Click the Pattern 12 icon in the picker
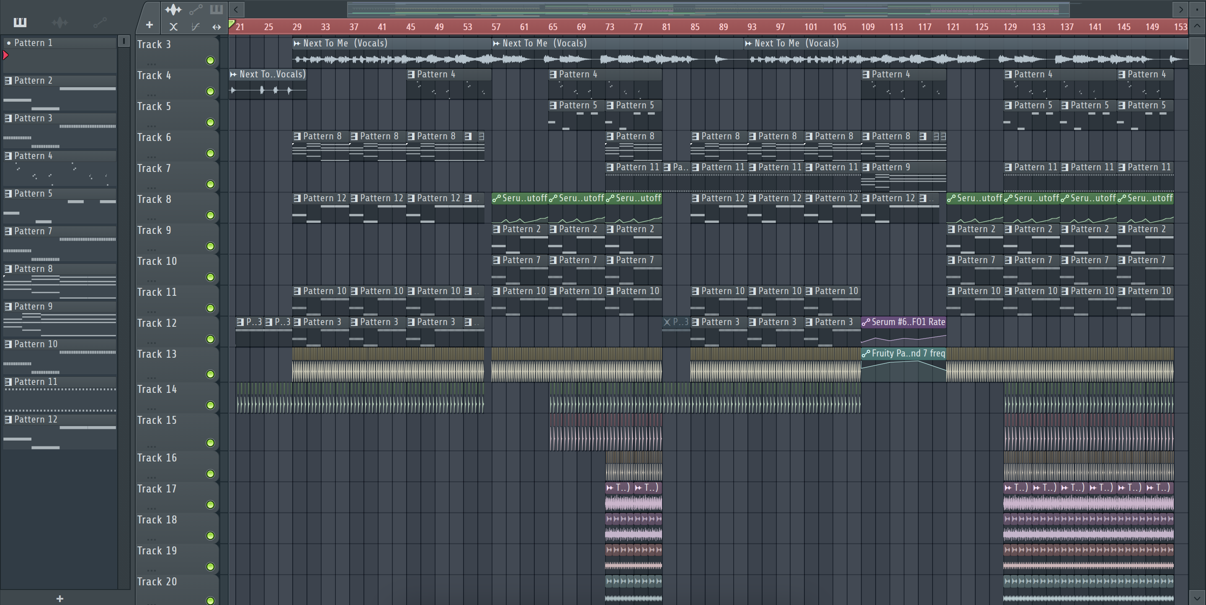The image size is (1206, 605). click(x=8, y=420)
